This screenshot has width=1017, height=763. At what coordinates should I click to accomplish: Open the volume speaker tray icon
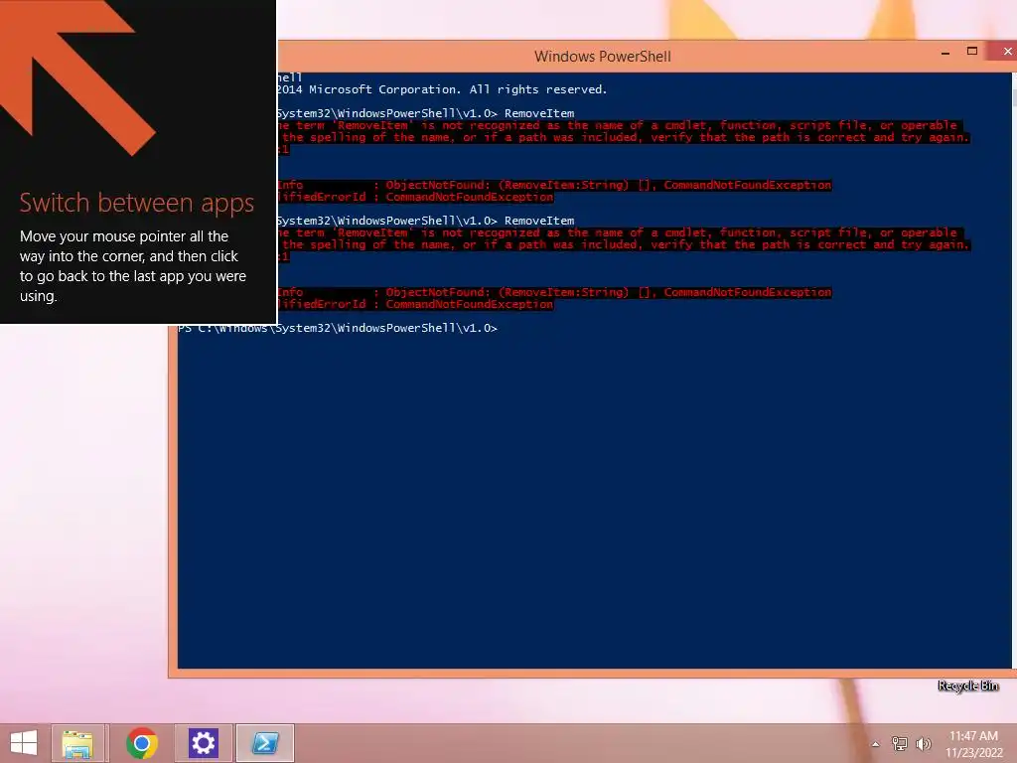point(923,744)
